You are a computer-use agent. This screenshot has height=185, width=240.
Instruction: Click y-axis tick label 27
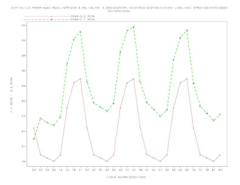(x=23, y=116)
